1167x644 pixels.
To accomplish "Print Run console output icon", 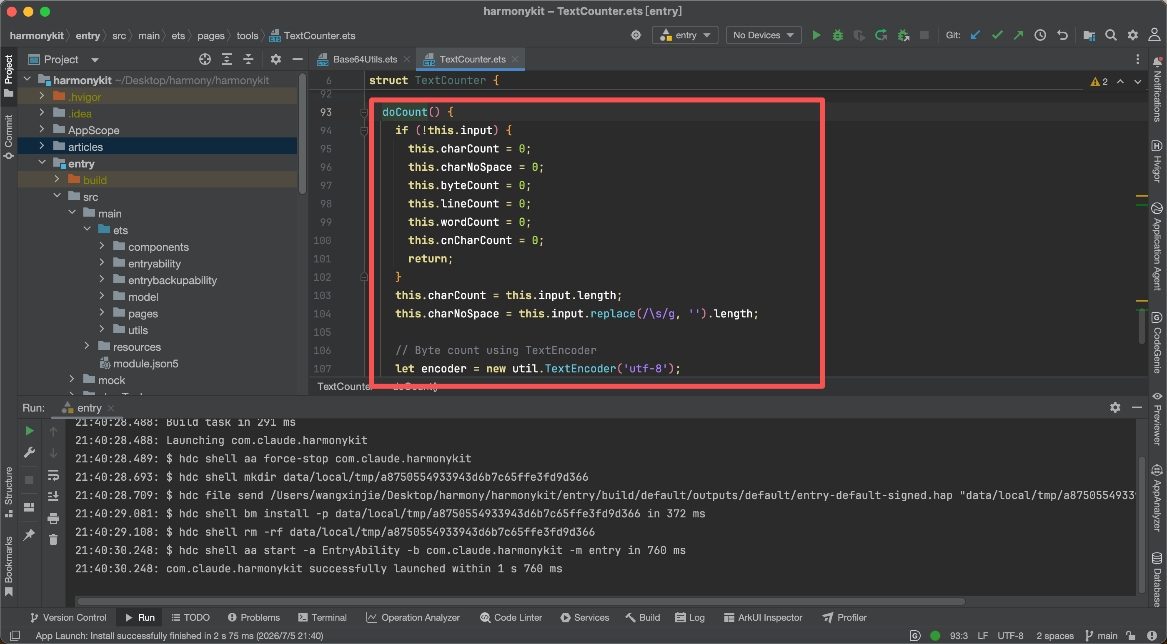I will click(x=53, y=518).
